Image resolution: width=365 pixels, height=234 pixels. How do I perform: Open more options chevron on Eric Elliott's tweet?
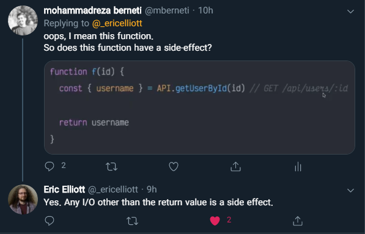pos(350,191)
